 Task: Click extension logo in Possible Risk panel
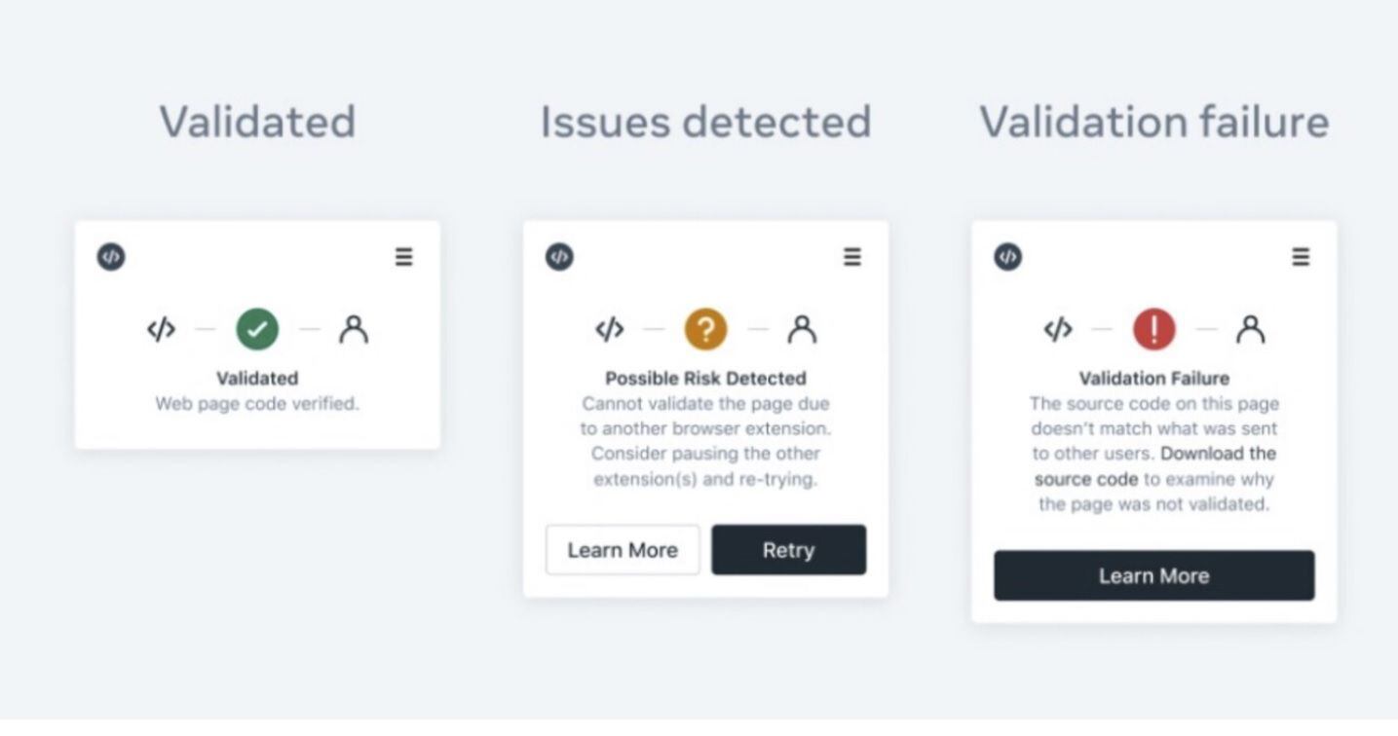pos(559,257)
